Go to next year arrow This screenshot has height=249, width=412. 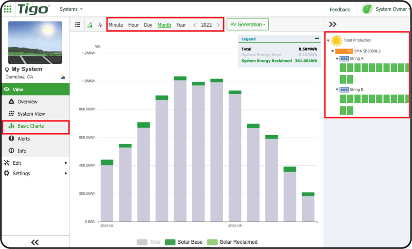click(x=218, y=25)
